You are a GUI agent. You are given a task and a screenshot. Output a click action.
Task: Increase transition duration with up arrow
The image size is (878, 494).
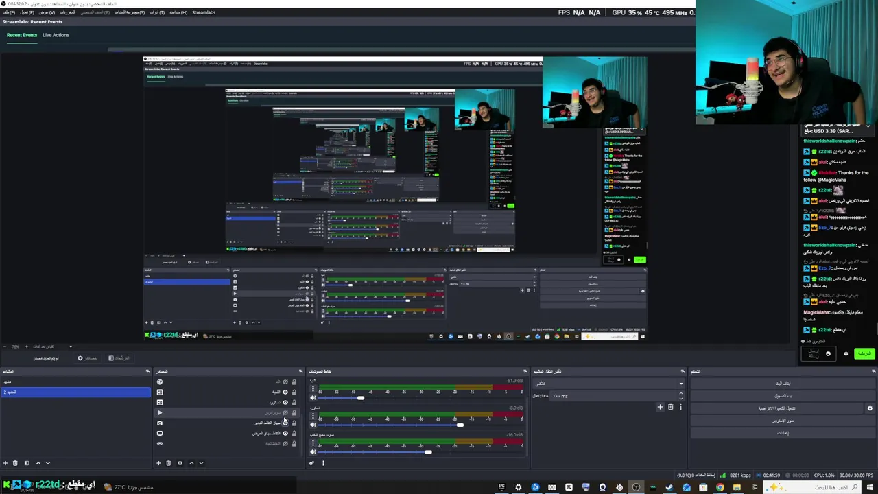[680, 393]
